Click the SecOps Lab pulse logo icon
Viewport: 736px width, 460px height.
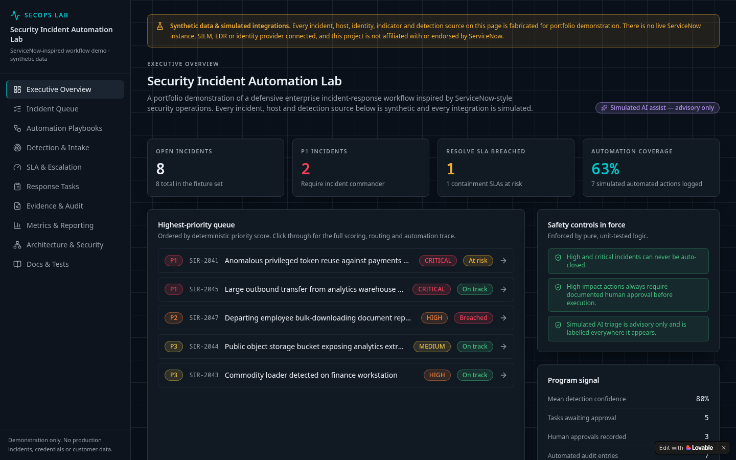[x=15, y=15]
